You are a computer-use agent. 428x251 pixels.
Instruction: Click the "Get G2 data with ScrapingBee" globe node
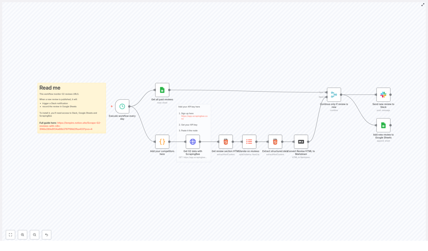pyautogui.click(x=193, y=142)
